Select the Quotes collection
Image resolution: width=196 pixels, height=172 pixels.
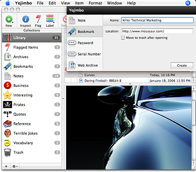click(x=32, y=114)
